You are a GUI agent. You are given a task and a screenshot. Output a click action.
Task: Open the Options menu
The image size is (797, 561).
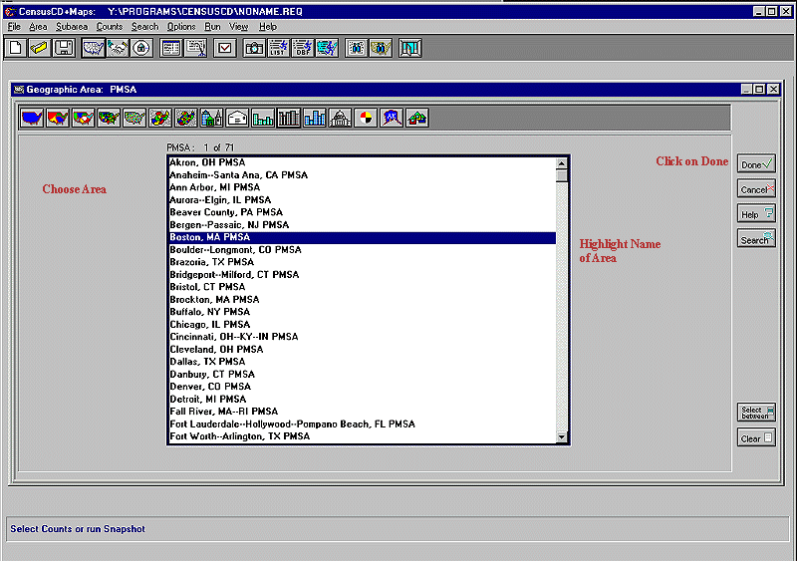(x=181, y=27)
